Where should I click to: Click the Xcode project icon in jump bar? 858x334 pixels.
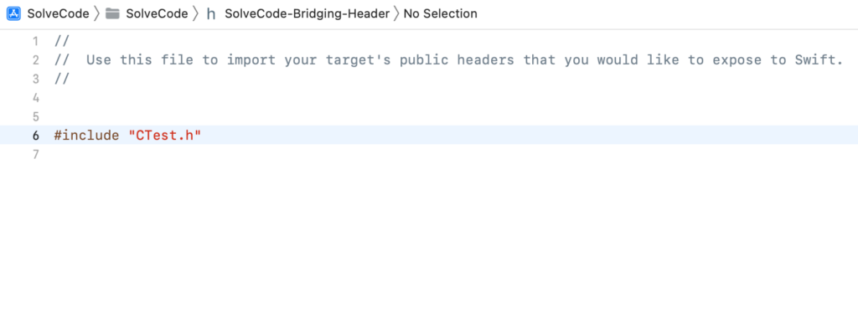(x=13, y=13)
